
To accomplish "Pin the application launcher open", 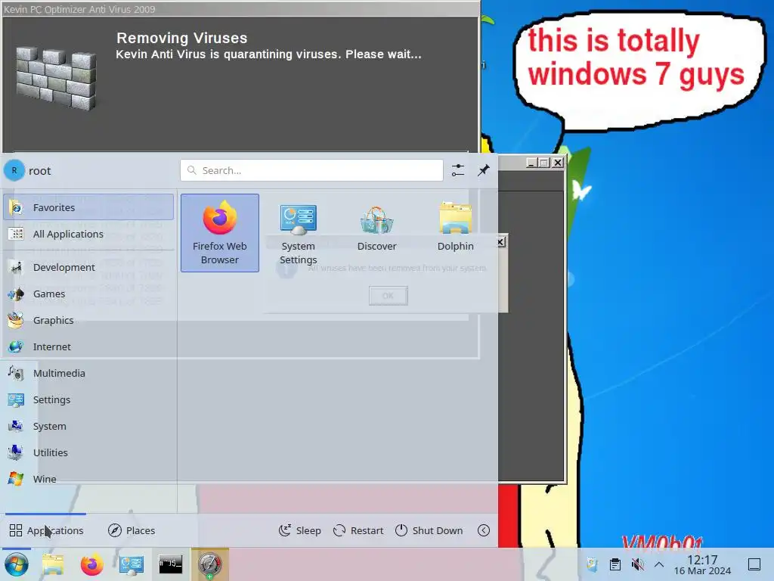I will point(484,170).
